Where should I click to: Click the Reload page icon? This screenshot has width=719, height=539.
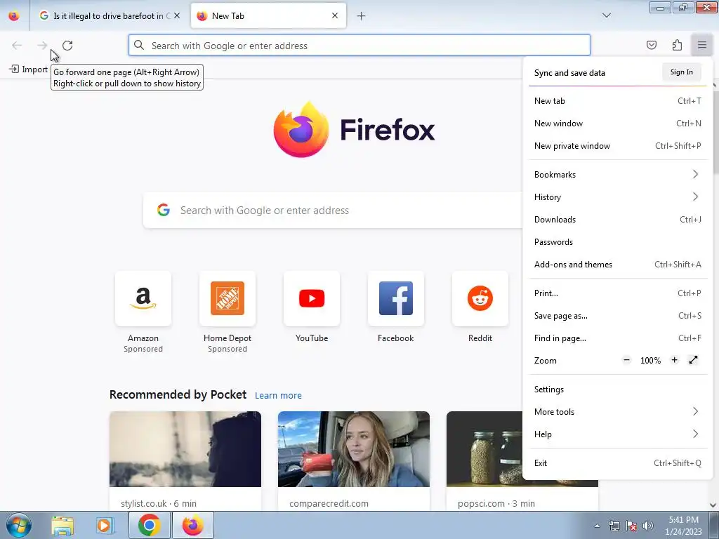[x=67, y=46]
